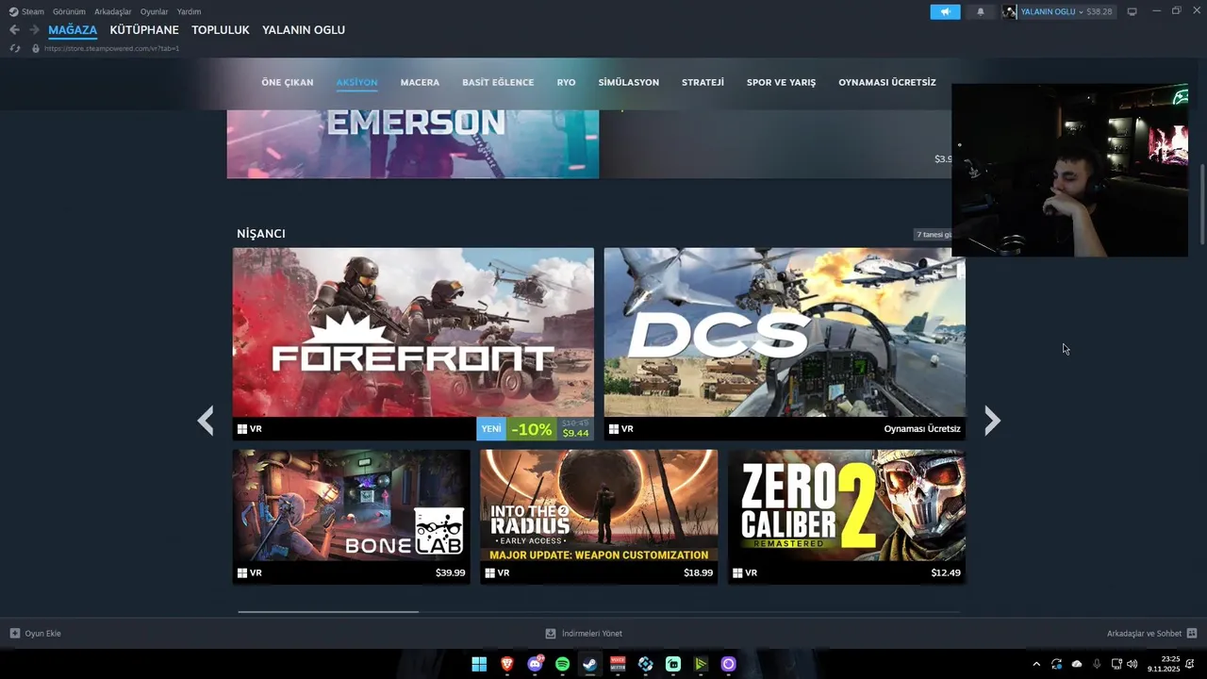The image size is (1207, 679).
Task: Click the microphone tray icon
Action: pyautogui.click(x=1097, y=664)
